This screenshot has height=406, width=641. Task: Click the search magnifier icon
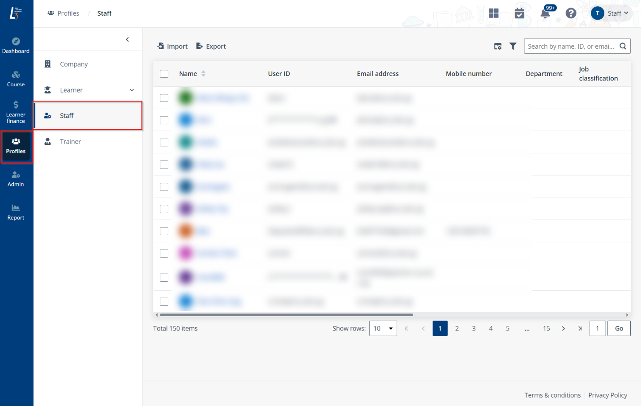pyautogui.click(x=623, y=46)
